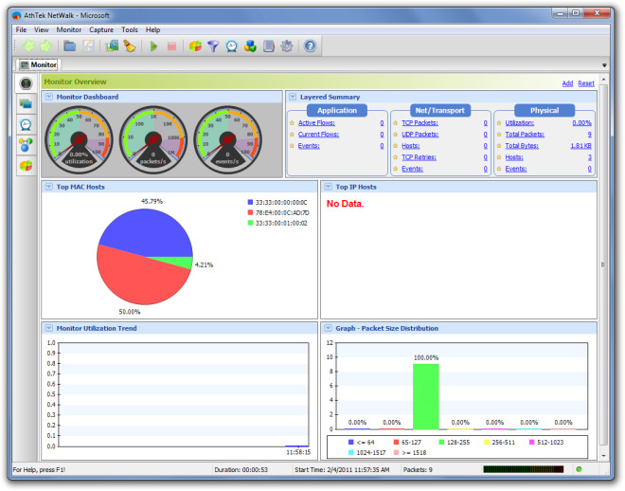Click the green 100.00% bar
The height and width of the screenshot is (491, 625).
pos(426,396)
